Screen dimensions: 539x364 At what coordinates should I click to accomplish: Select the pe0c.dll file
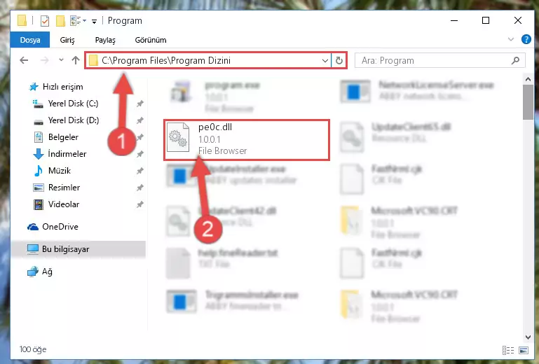247,139
